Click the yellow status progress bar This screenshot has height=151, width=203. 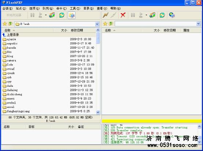152,121
